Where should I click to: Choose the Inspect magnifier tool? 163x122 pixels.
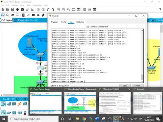point(7,15)
